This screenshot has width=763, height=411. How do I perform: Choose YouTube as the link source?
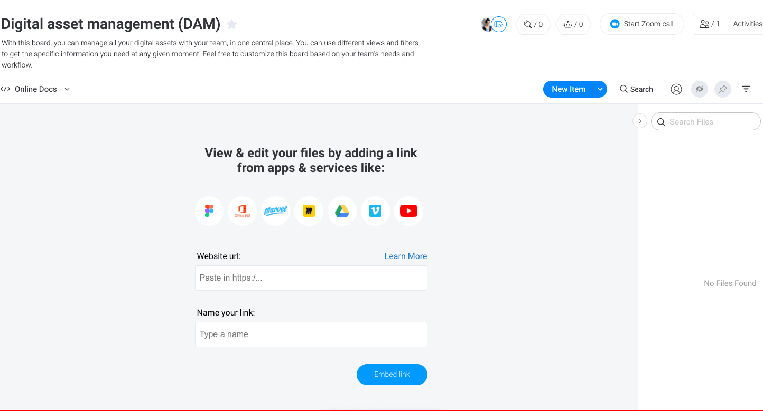408,211
